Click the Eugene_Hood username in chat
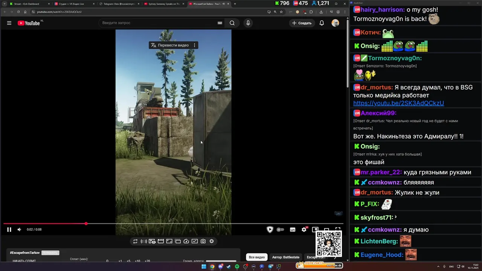The height and width of the screenshot is (271, 482). 381,255
